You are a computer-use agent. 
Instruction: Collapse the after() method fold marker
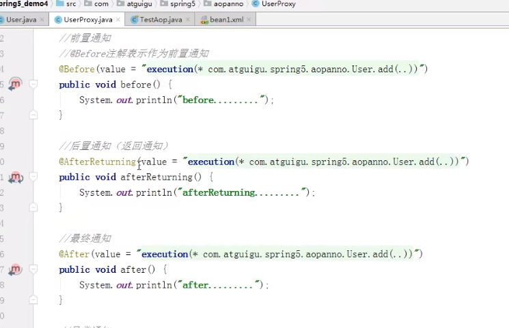pyautogui.click(x=33, y=269)
